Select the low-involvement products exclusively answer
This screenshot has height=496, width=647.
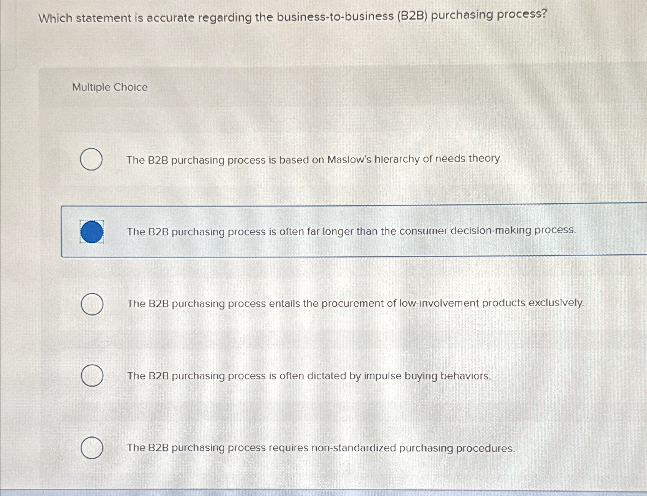tap(92, 304)
